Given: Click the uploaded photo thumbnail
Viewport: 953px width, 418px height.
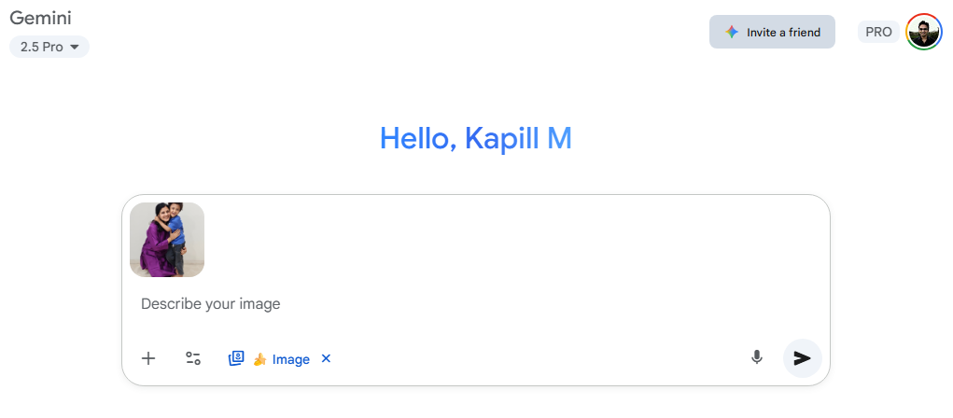Looking at the screenshot, I should [167, 240].
